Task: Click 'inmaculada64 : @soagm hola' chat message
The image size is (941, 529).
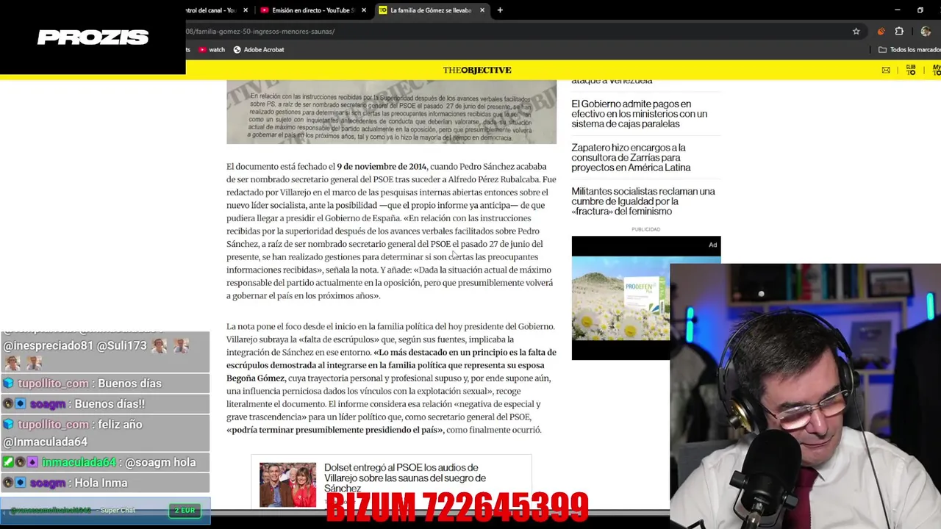Action: point(106,463)
